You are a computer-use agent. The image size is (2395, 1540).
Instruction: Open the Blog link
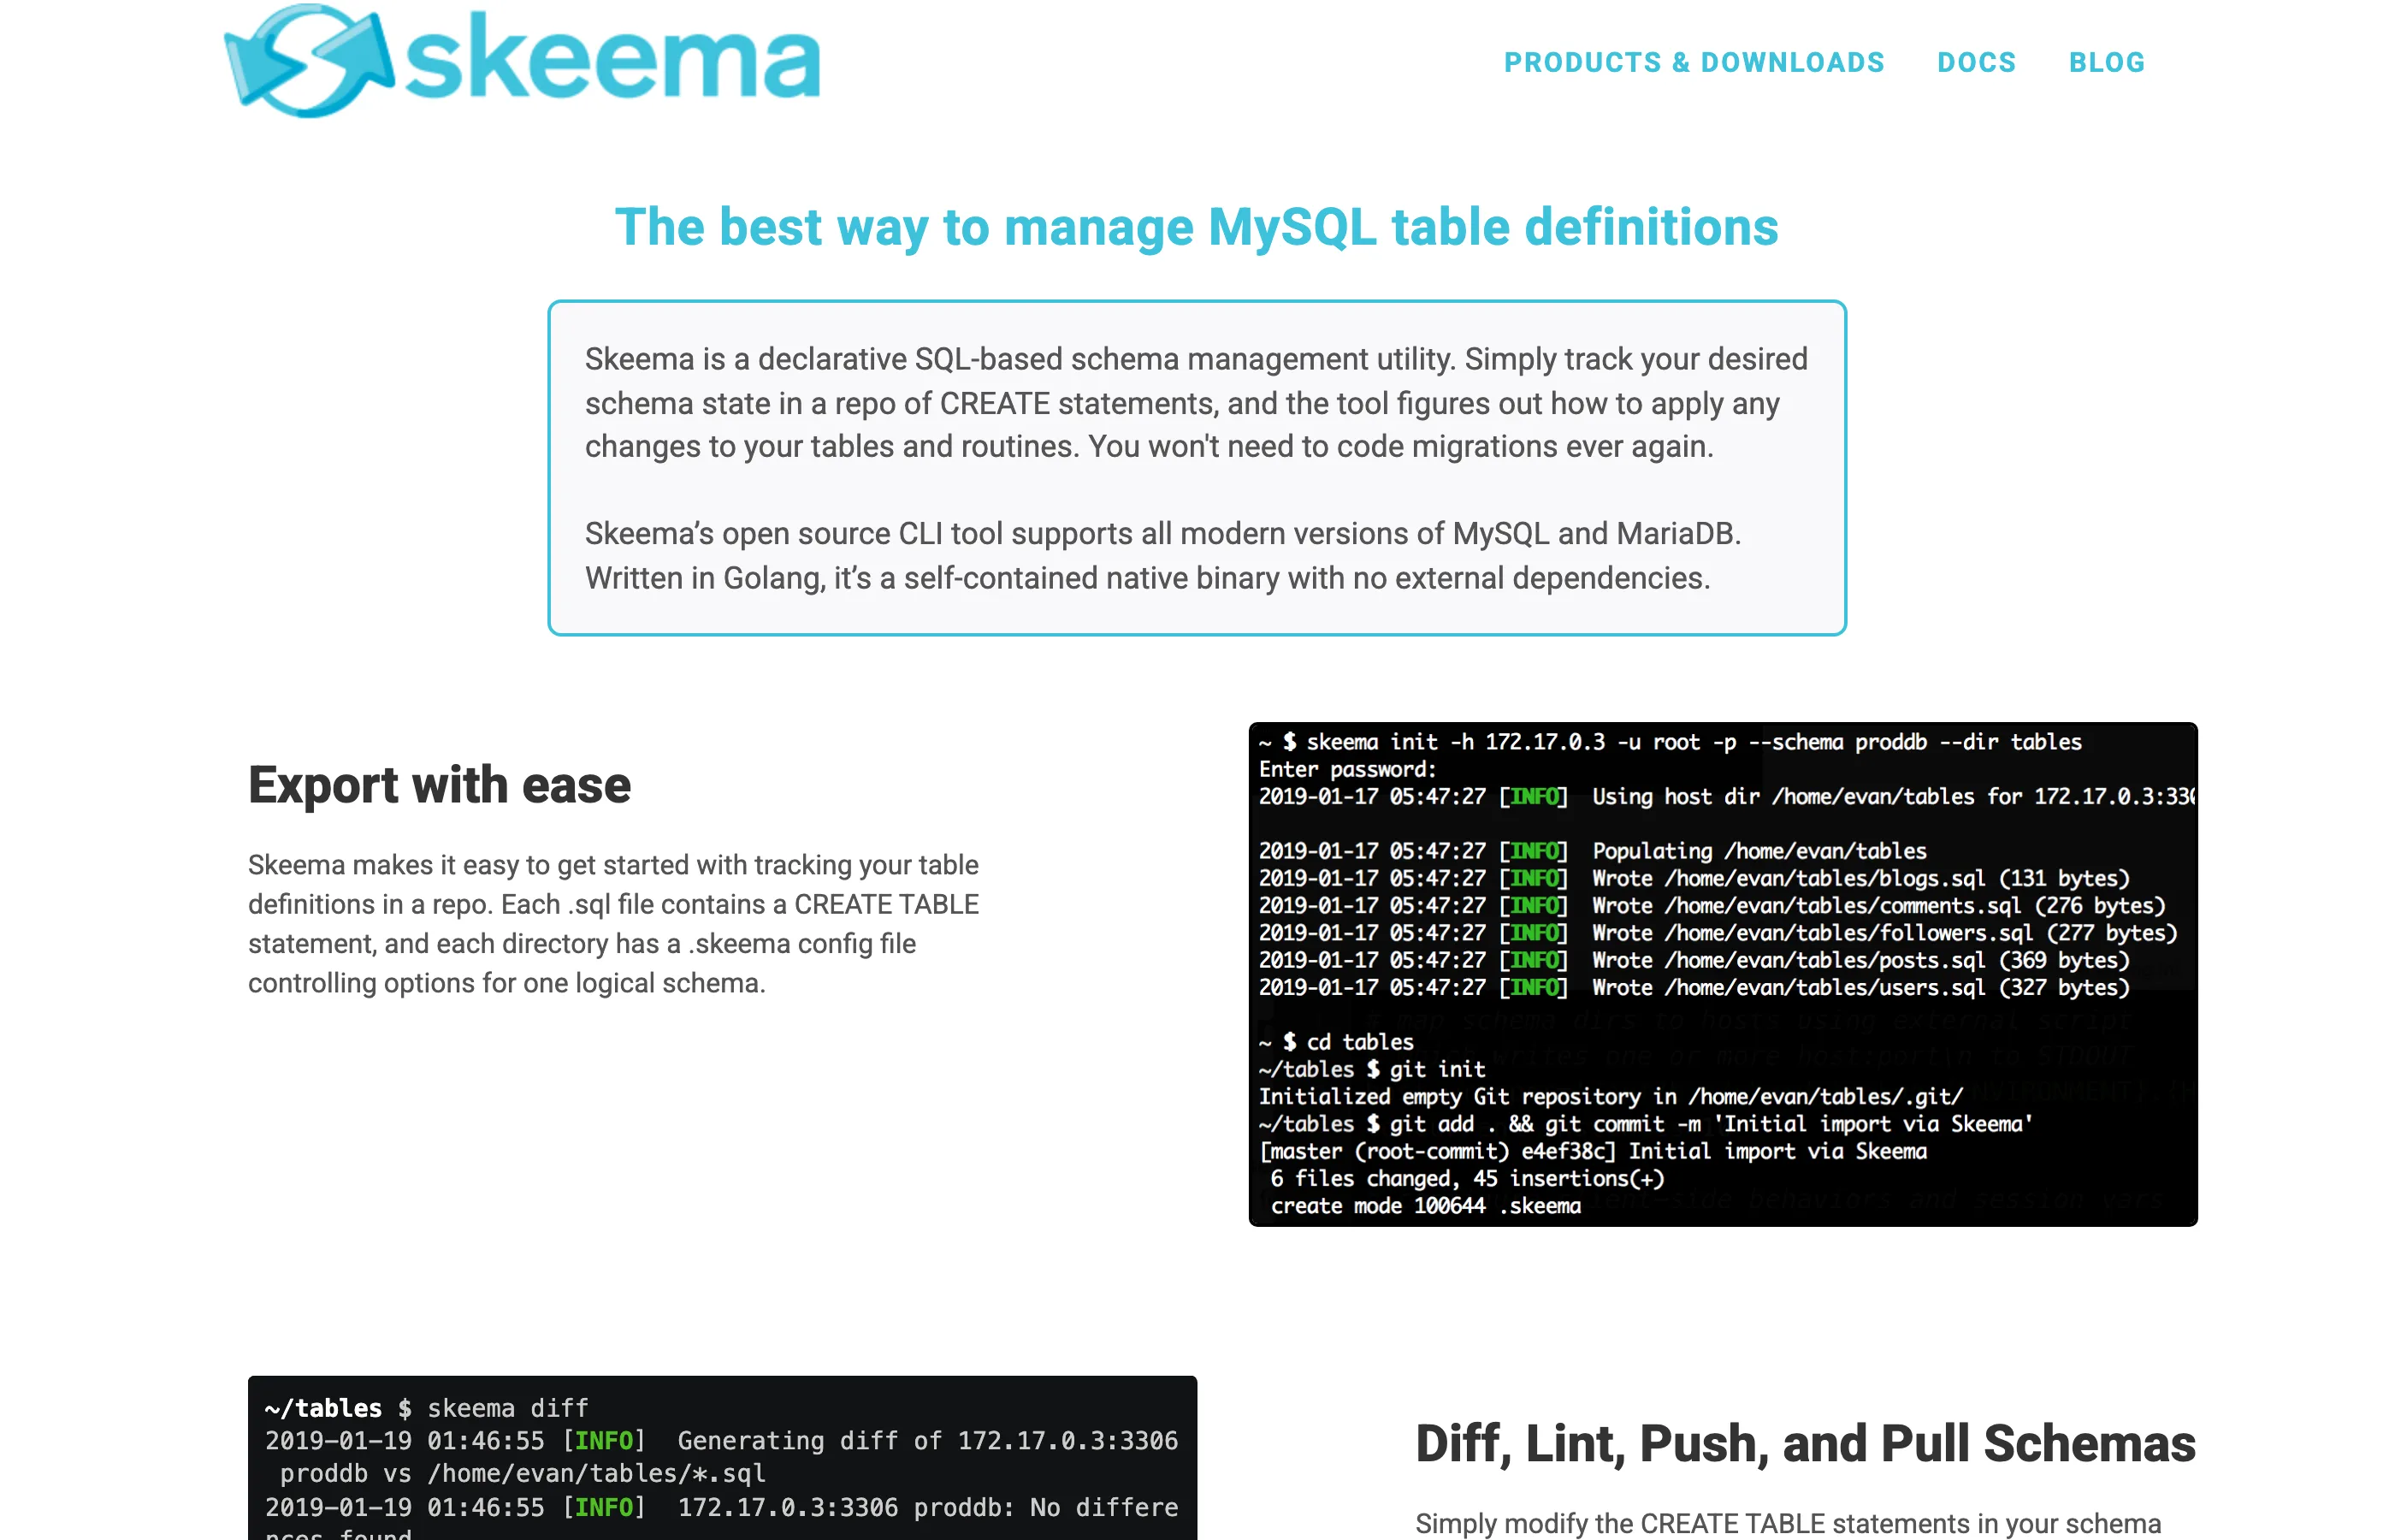coord(2107,63)
